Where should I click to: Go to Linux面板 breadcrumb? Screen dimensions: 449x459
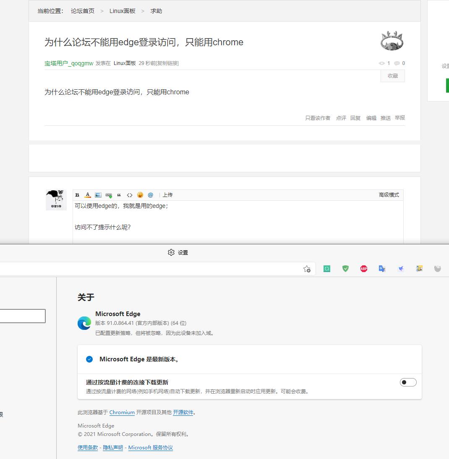123,11
